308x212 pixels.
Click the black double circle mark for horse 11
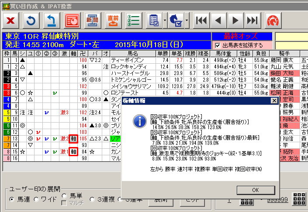coord(23,126)
